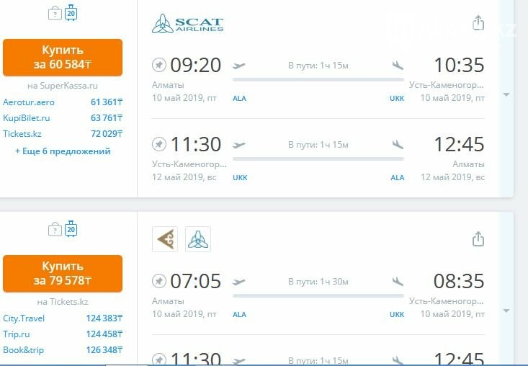528x366 pixels.
Task: Click the Купить за 79 578 button
Action: click(63, 273)
